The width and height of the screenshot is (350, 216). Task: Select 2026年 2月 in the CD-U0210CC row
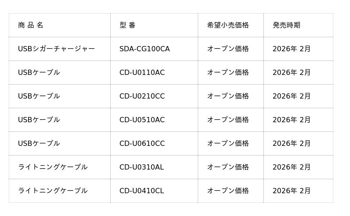291,96
